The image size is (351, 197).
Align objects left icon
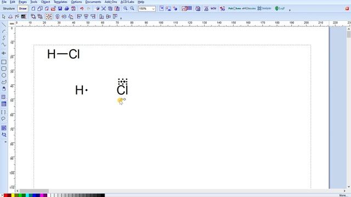(79, 16)
